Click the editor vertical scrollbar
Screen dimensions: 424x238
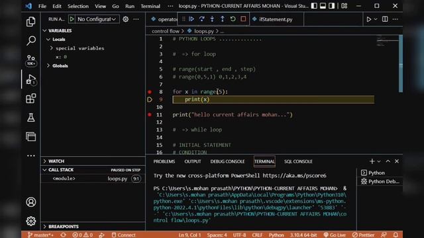coord(401,63)
